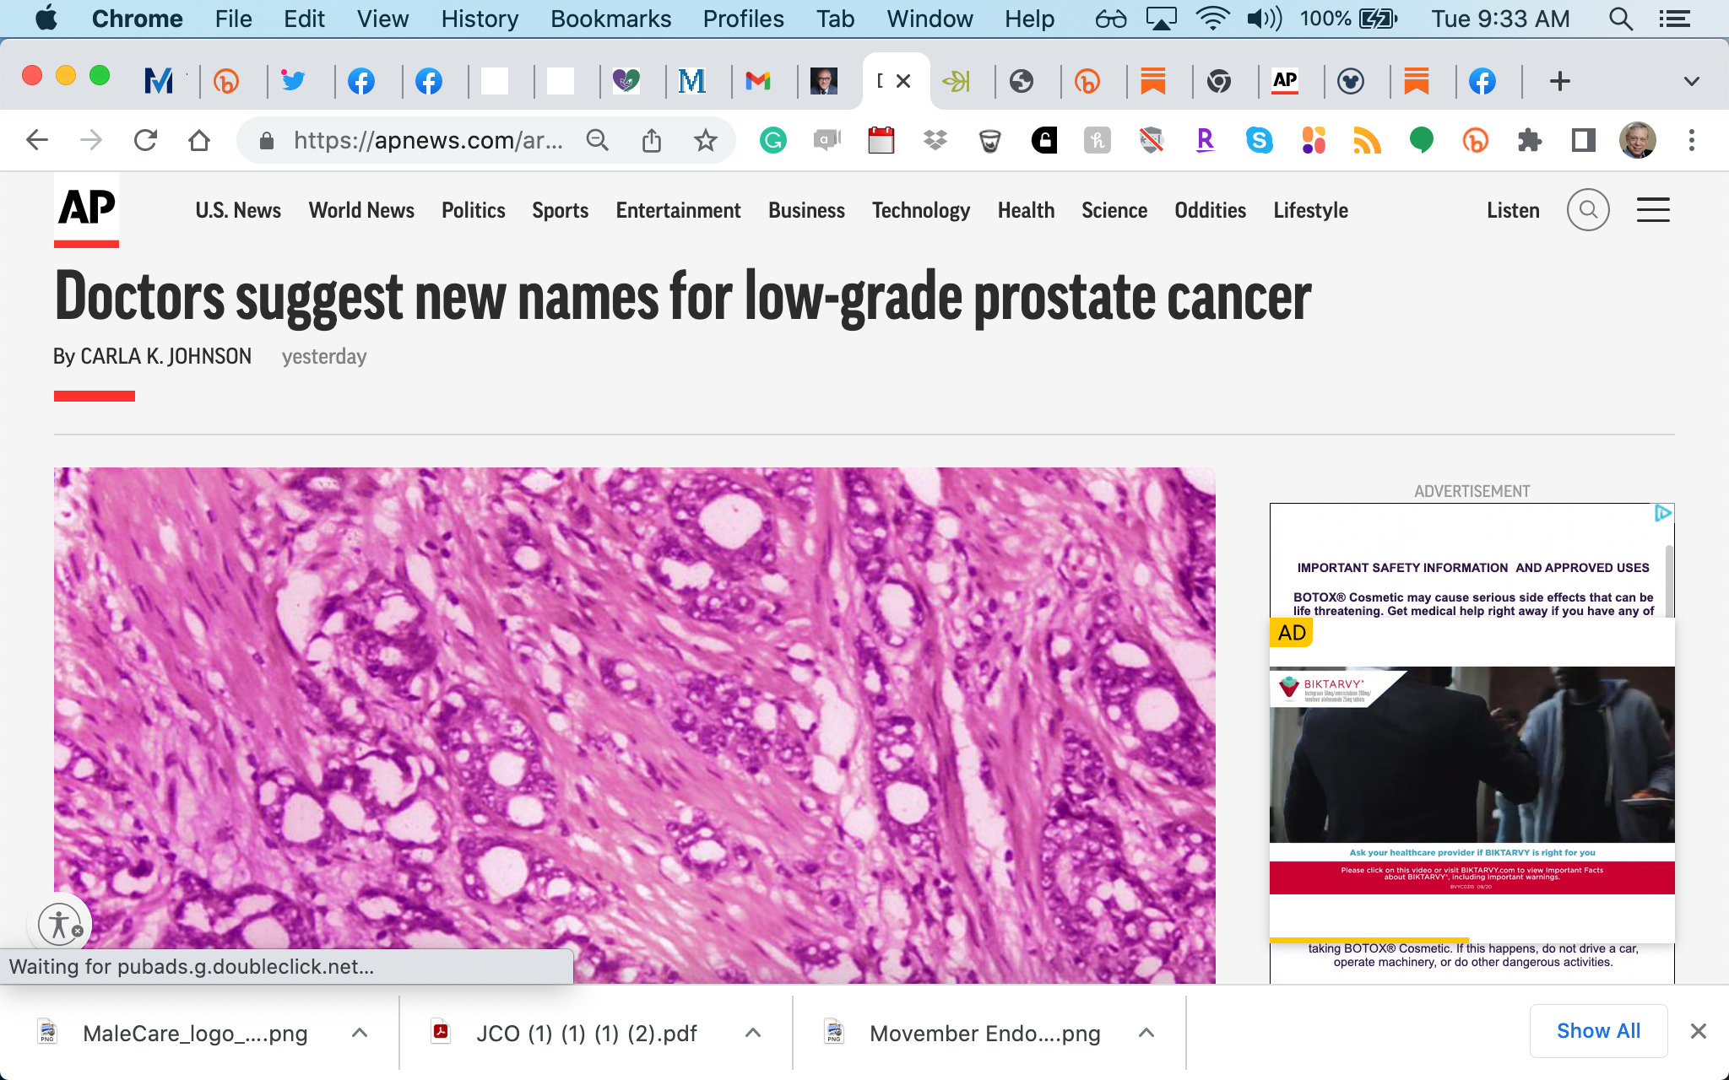Click the Dropbox extension icon
Viewport: 1729px width, 1080px height.
[x=935, y=140]
